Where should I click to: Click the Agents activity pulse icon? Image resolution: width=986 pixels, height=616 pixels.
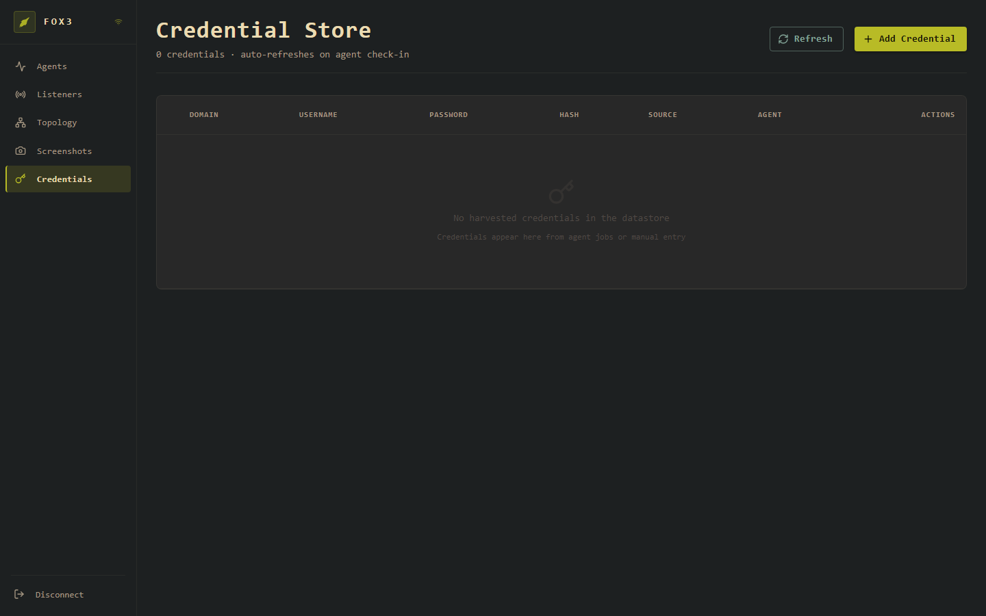[21, 66]
